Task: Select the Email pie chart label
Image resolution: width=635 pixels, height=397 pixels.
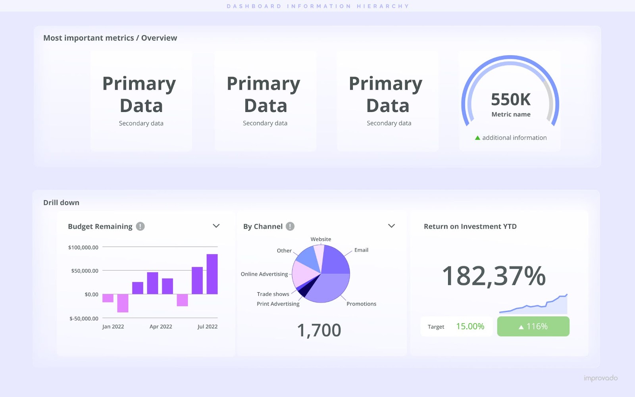Action: tap(362, 250)
